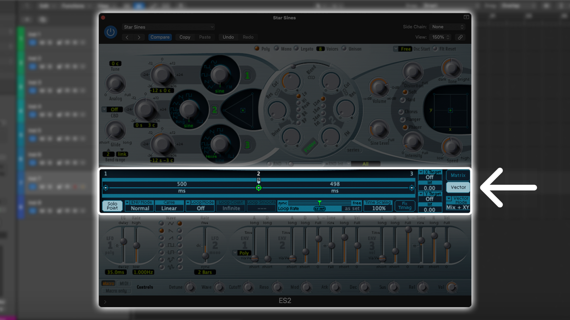Click the Poly tag on Envelope 1

click(x=244, y=253)
